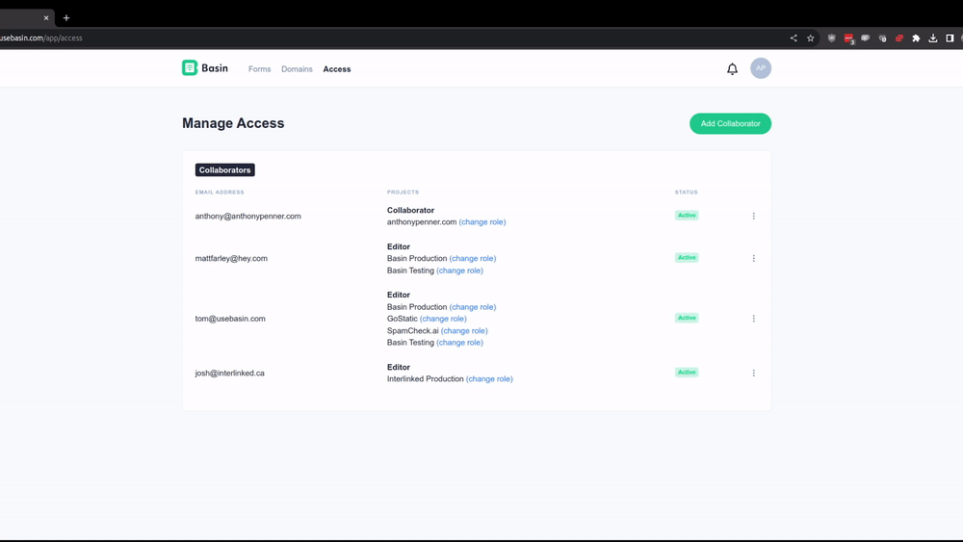The width and height of the screenshot is (963, 542).
Task: Change role for anthonypenner.com project
Action: click(482, 222)
